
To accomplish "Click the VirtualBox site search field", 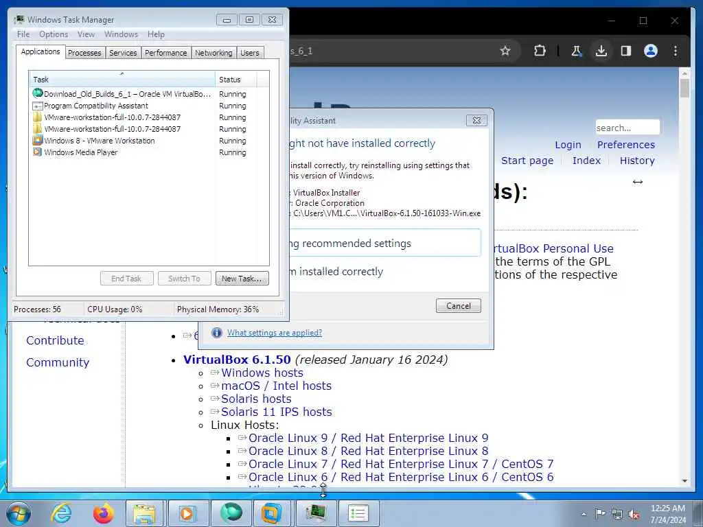I will pyautogui.click(x=627, y=127).
